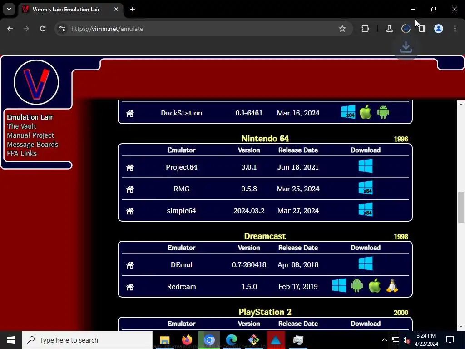Click the Dreamcast section heading

tap(265, 236)
